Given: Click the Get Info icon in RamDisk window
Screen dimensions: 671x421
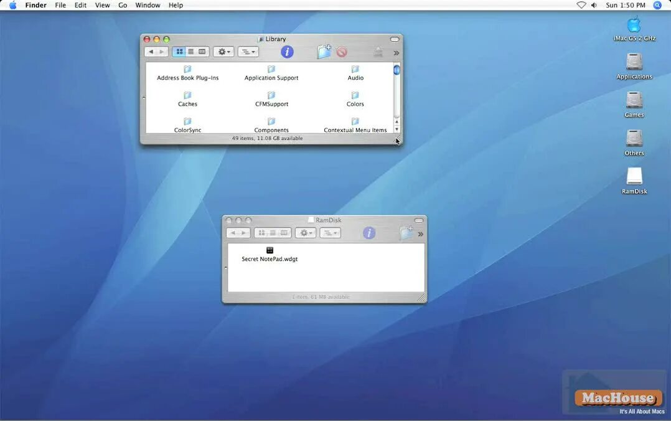Looking at the screenshot, I should click(369, 233).
